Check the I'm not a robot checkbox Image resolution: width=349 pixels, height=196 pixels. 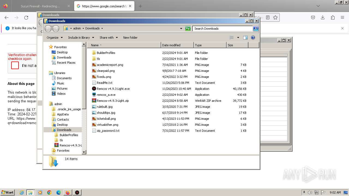tap(15, 65)
